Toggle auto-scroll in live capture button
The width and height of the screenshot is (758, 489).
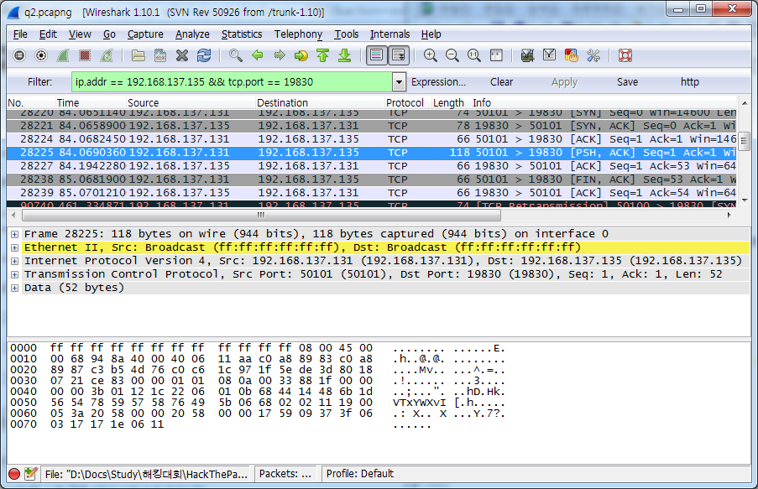399,55
